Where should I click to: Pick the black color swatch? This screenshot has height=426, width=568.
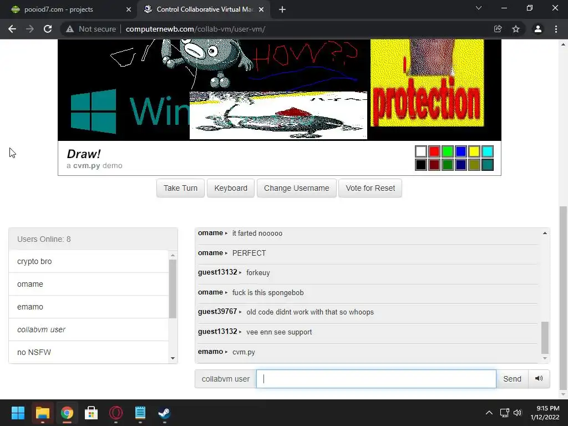coord(421,165)
